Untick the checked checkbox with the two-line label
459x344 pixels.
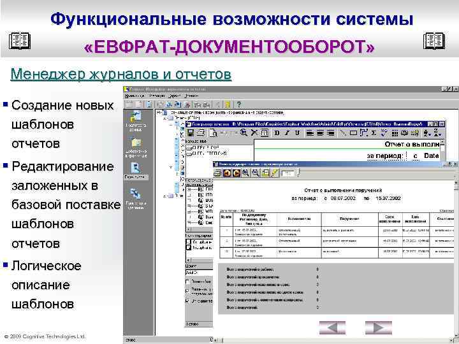(187, 291)
